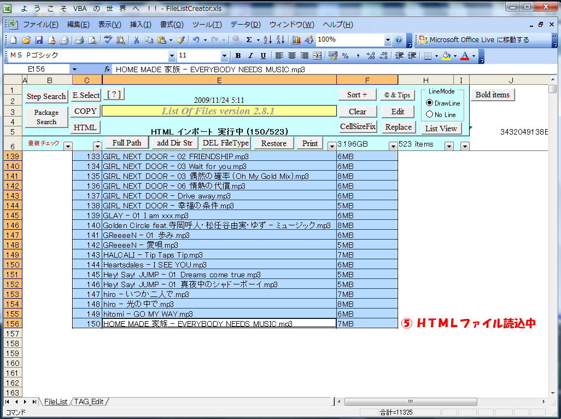Image resolution: width=561 pixels, height=419 pixels.
Task: Expand the Name Box dropdown arrow
Action: coord(74,69)
